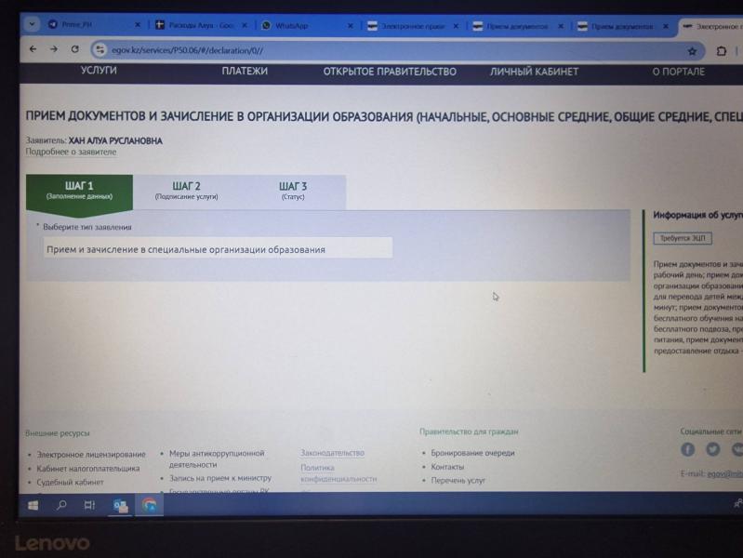Reload the egov.kz page

[x=74, y=49]
